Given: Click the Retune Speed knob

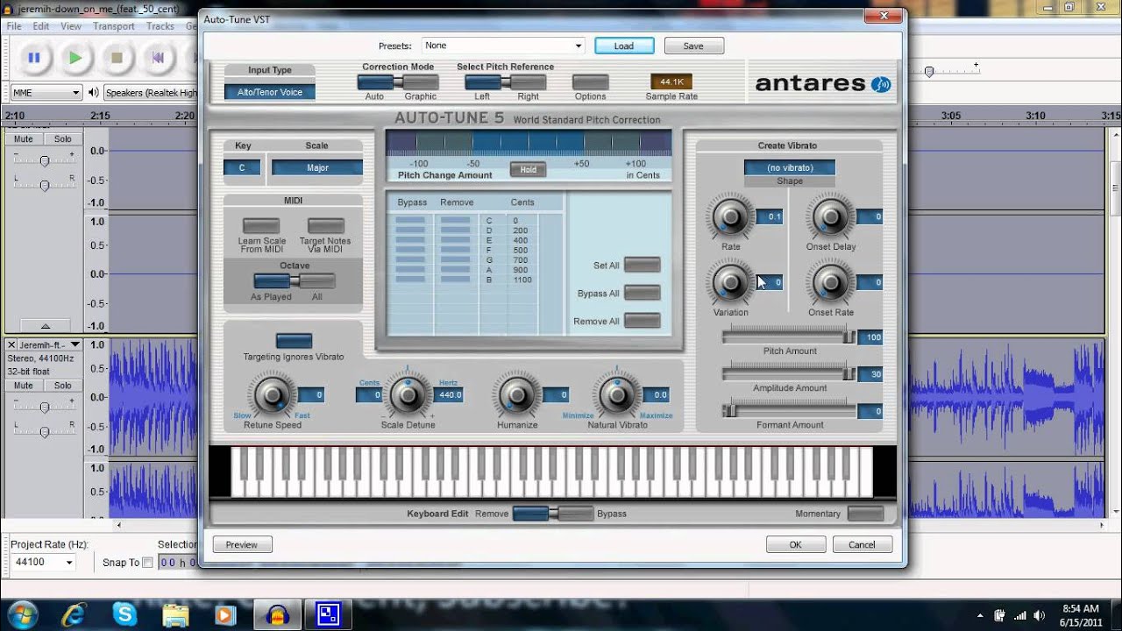Looking at the screenshot, I should click(272, 394).
